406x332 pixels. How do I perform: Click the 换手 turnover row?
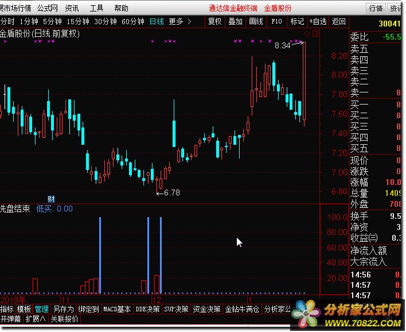tap(376, 216)
